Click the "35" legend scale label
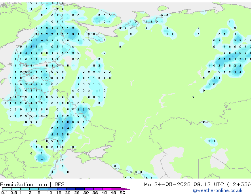 95,192
